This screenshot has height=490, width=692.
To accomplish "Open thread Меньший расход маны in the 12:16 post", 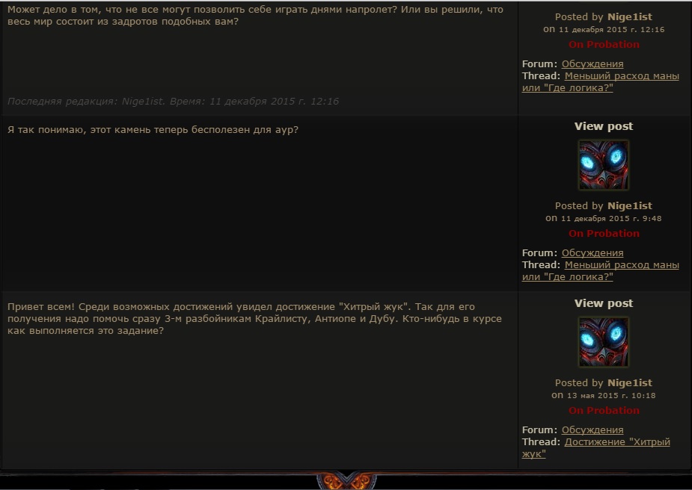I will [x=600, y=82].
